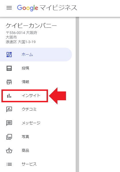Open the 写真 menu label
The width and height of the screenshot is (120, 172).
[x=25, y=137]
